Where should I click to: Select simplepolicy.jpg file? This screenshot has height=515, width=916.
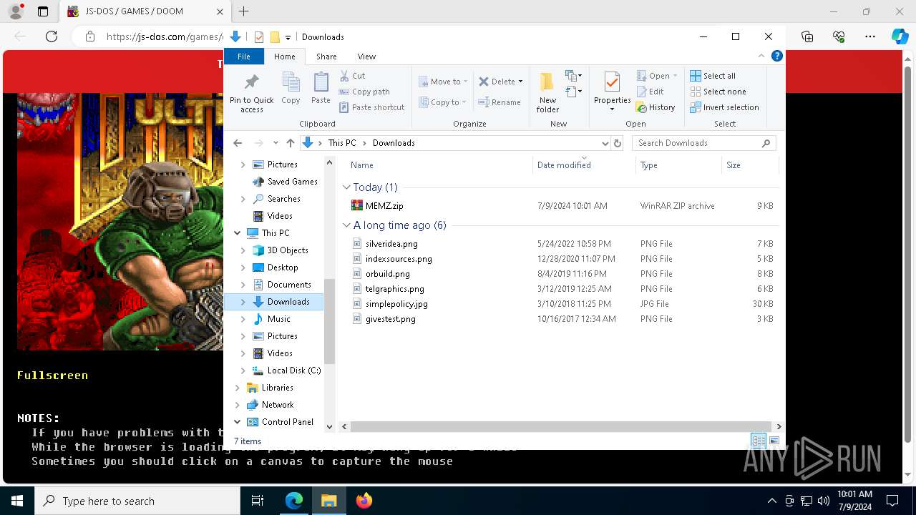pyautogui.click(x=396, y=304)
